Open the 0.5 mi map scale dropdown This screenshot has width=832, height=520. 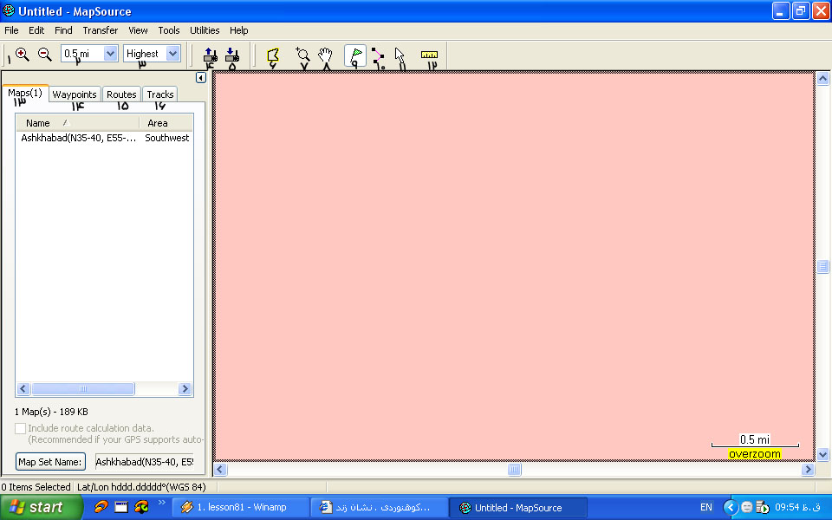pos(110,54)
